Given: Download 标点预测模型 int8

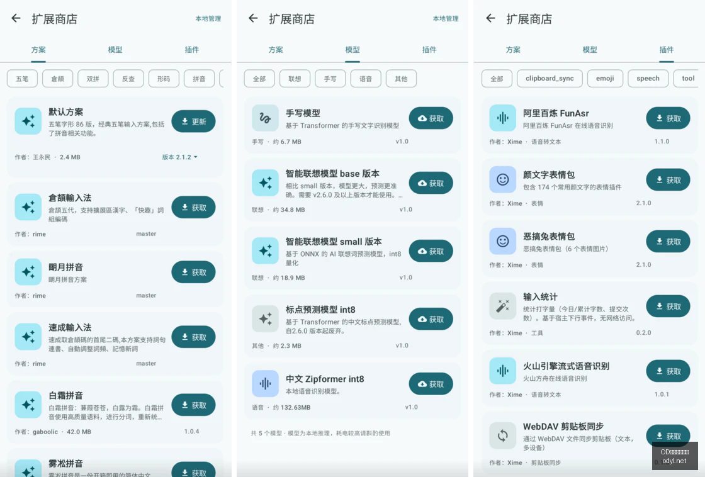Looking at the screenshot, I should [x=431, y=319].
